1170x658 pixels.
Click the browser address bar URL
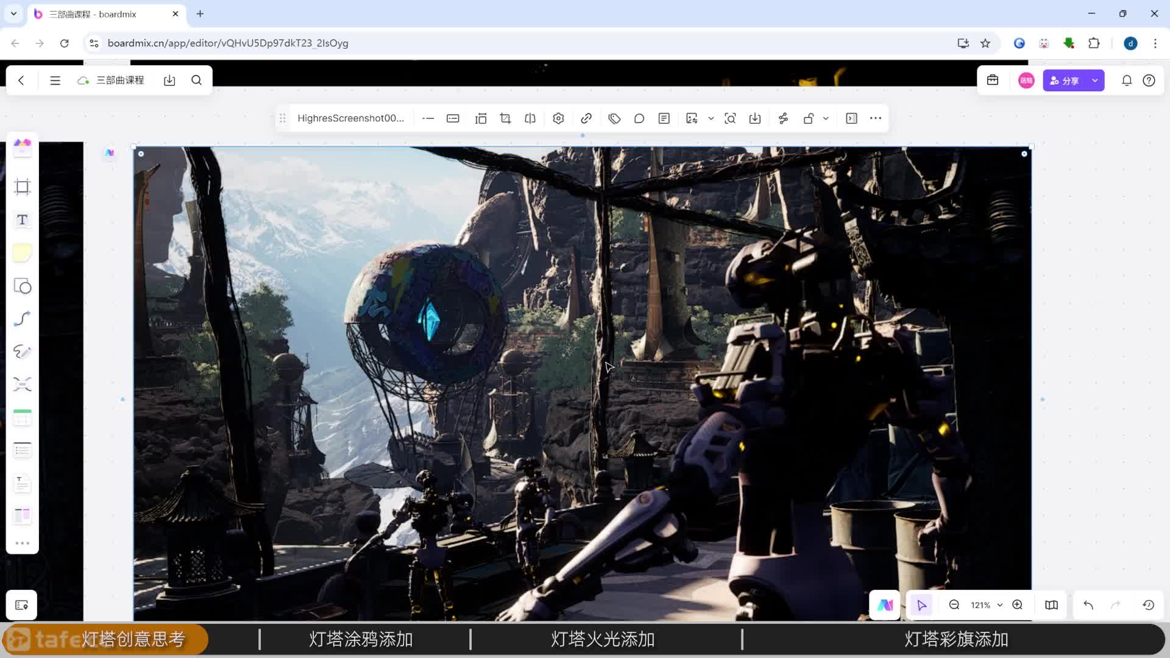coord(228,43)
